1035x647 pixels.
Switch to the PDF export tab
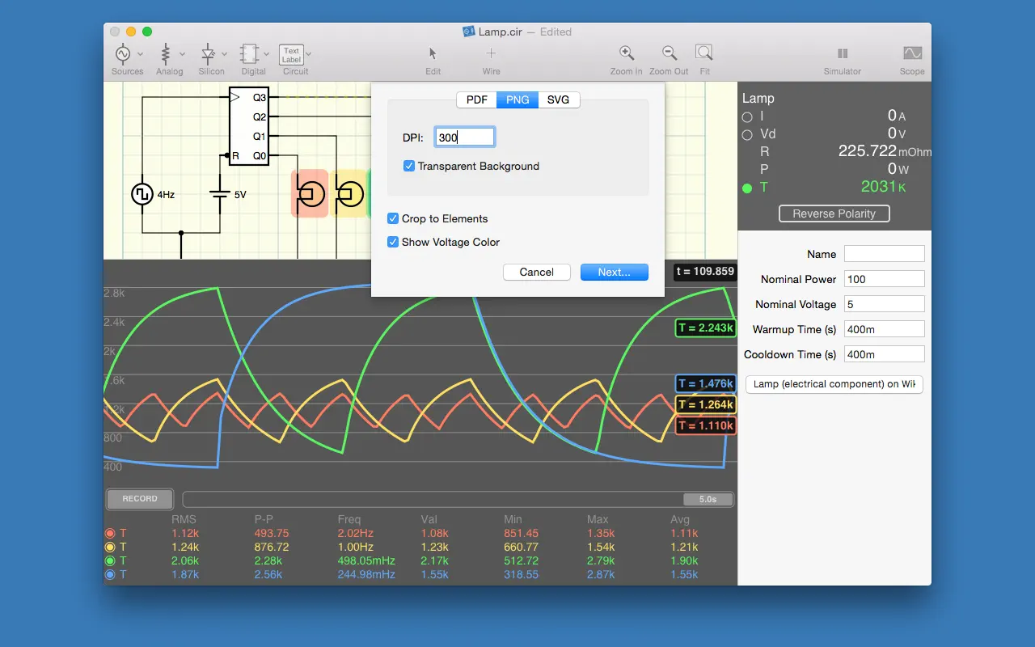(477, 99)
